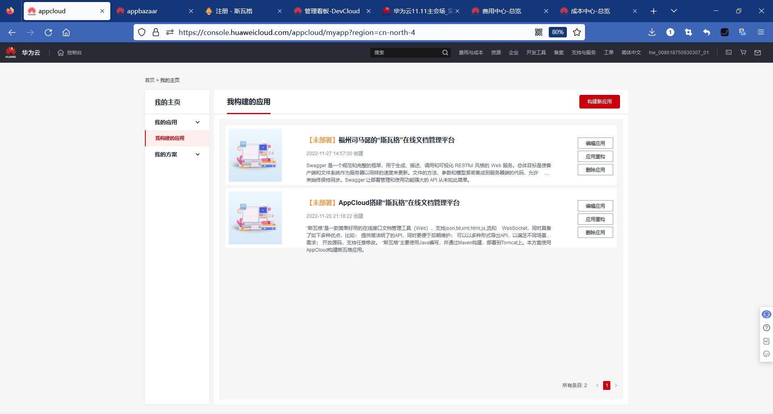
Task: Open the 福州司马懿 app title link
Action: click(380, 140)
